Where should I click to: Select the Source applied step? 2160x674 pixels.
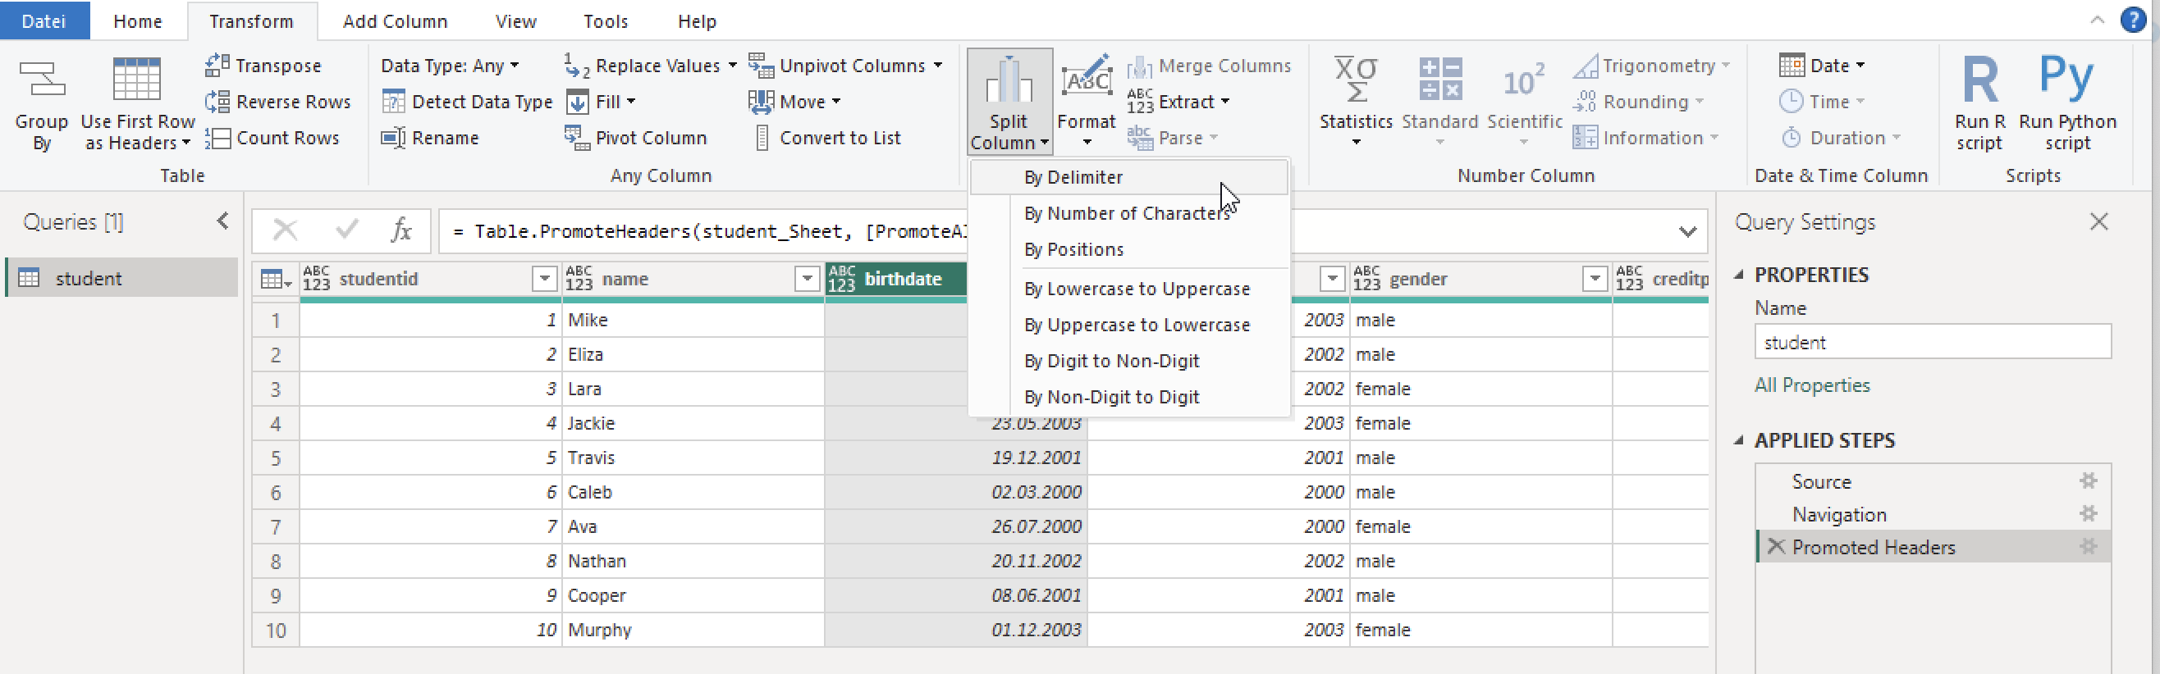point(1932,480)
